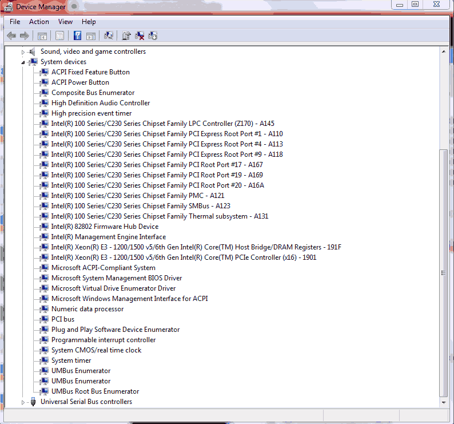Click Device Manager title bar icon
This screenshot has width=454, height=424.
[x=7, y=7]
